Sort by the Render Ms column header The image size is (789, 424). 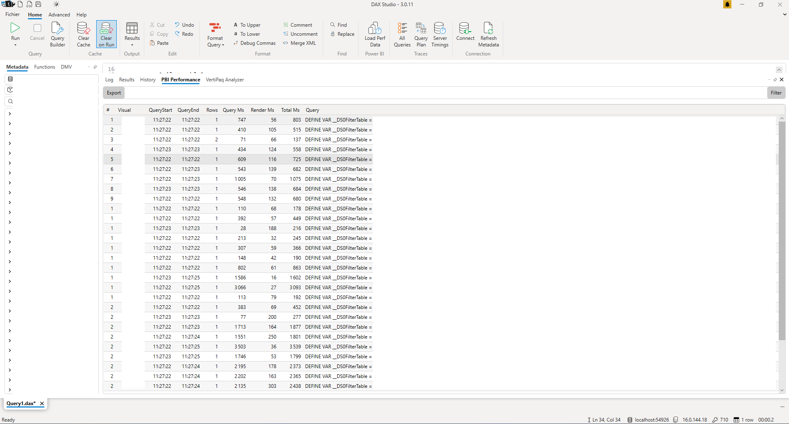(x=262, y=110)
